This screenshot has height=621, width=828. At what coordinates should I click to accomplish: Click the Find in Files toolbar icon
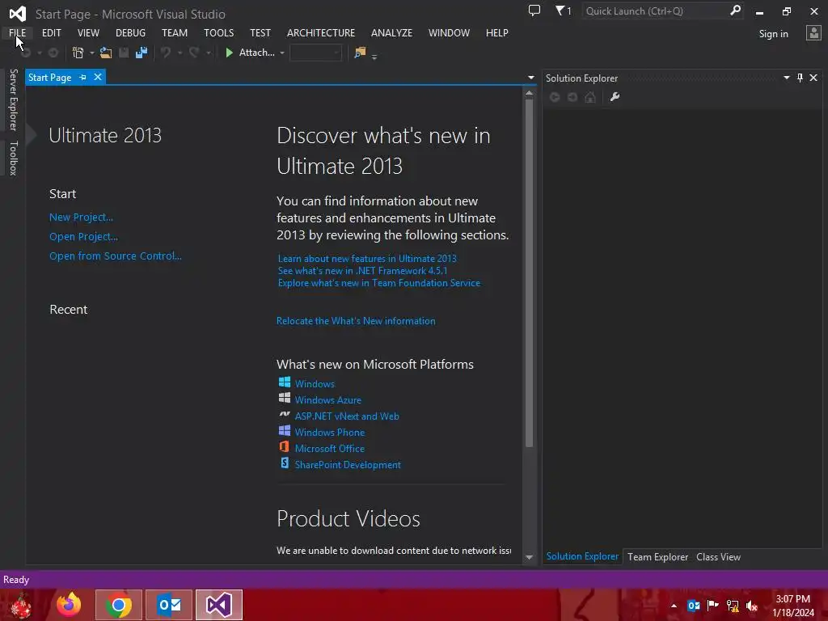tap(360, 53)
